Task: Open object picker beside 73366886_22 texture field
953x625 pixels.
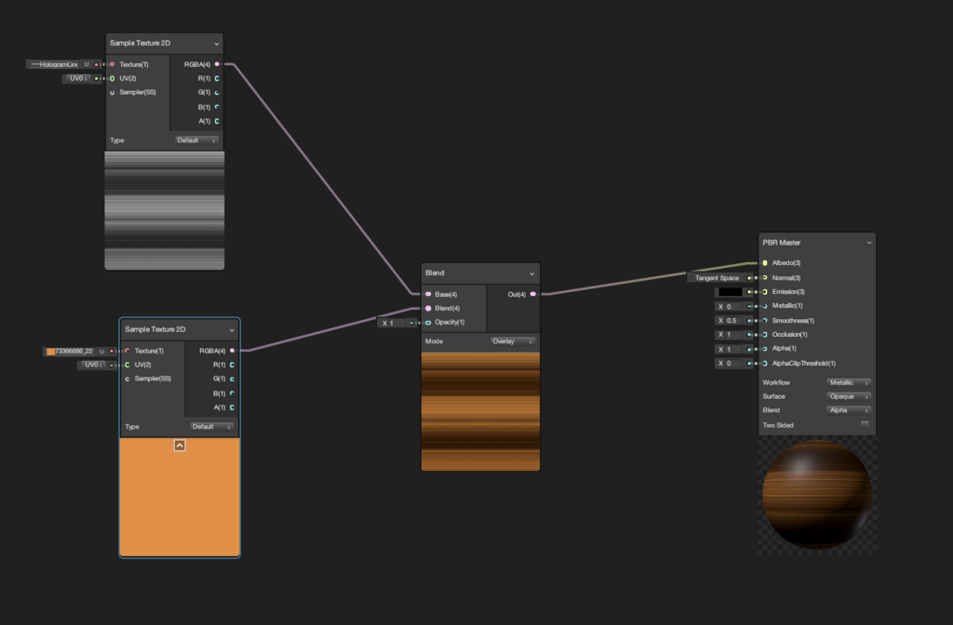Action: pos(101,351)
